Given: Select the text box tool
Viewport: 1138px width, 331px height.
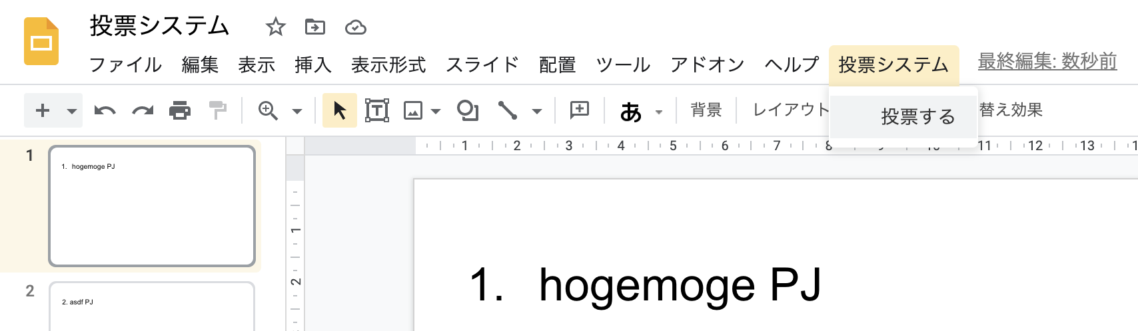Looking at the screenshot, I should [x=377, y=110].
